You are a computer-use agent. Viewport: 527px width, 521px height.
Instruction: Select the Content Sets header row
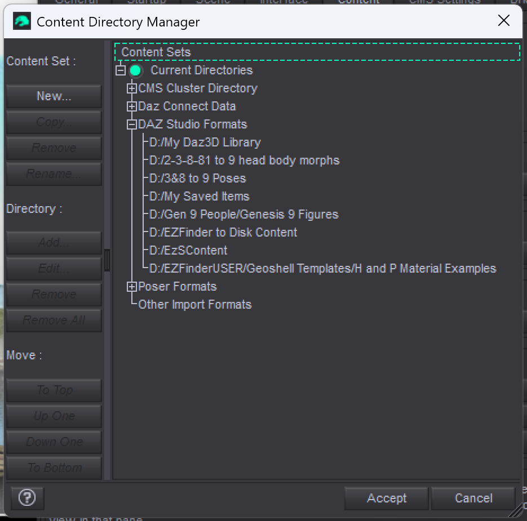tap(317, 52)
